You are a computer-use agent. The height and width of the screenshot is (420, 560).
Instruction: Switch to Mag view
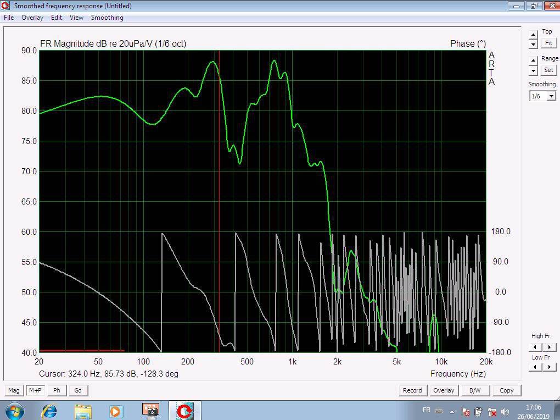tap(14, 390)
